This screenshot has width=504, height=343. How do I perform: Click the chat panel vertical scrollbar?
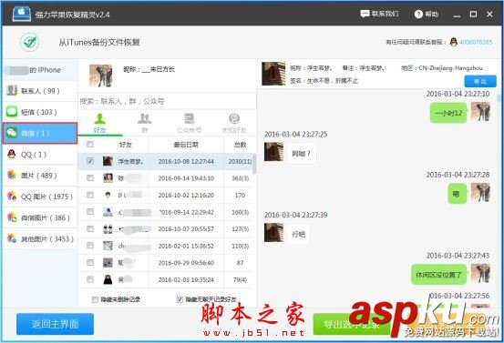[499, 98]
